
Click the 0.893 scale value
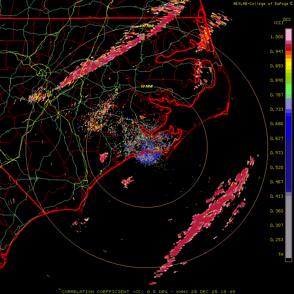[277, 66]
